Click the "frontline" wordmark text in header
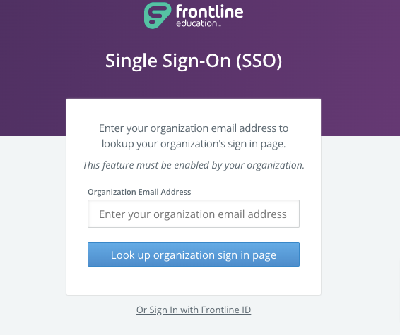400x335 pixels. (x=209, y=11)
